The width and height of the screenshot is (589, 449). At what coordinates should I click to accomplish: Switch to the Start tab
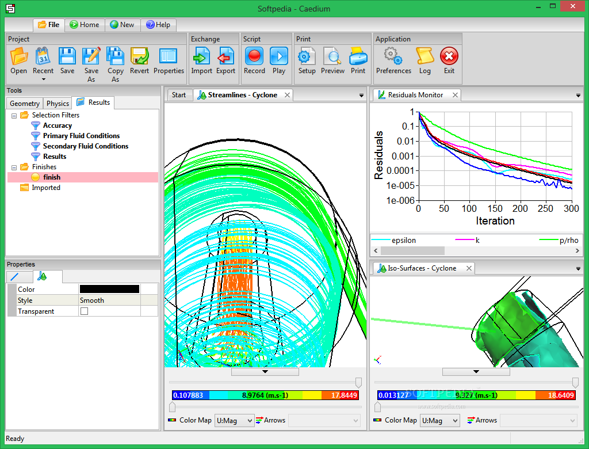[179, 95]
